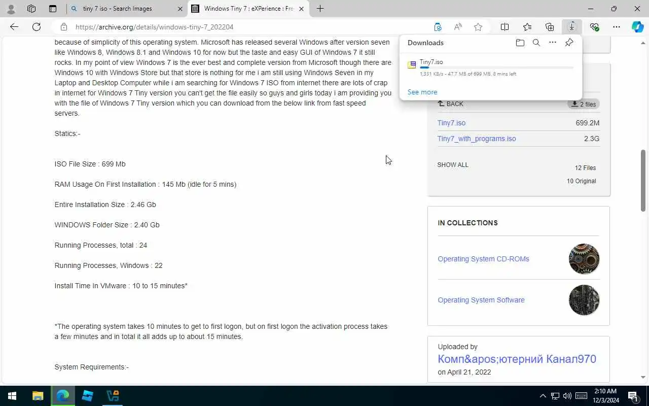
Task: Open the Windows Start menu
Action: [x=12, y=396]
